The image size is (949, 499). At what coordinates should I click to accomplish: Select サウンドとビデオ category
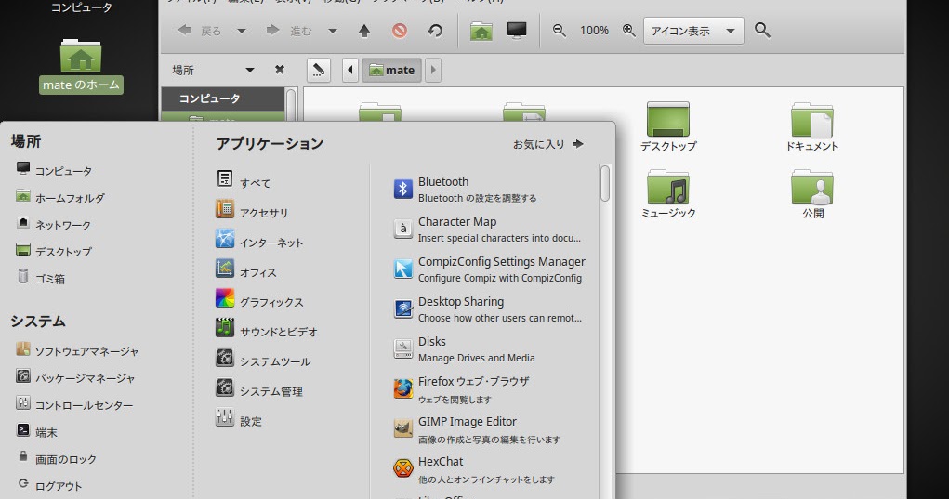(x=267, y=329)
